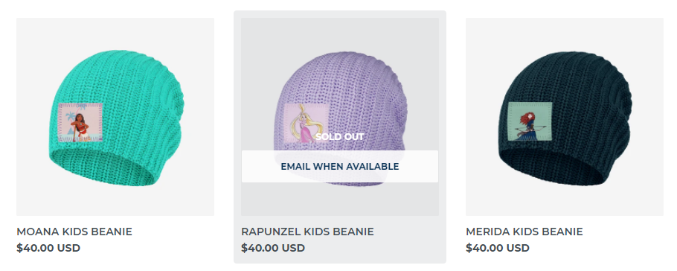Click the Email When Available button
This screenshot has width=677, height=271.
pos(340,167)
